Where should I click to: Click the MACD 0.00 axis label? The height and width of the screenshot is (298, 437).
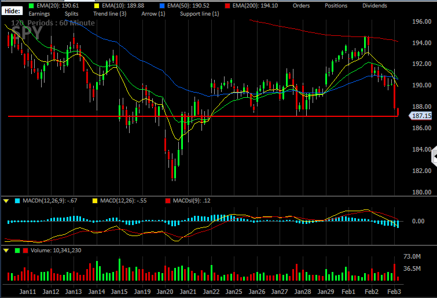pos(418,221)
